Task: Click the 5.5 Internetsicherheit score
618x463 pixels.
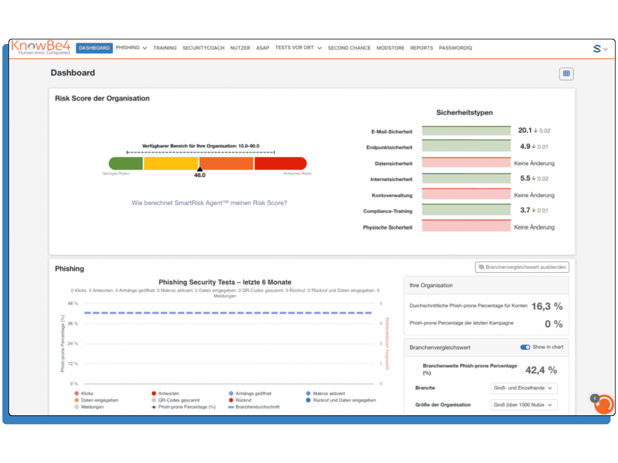Action: pyautogui.click(x=525, y=178)
